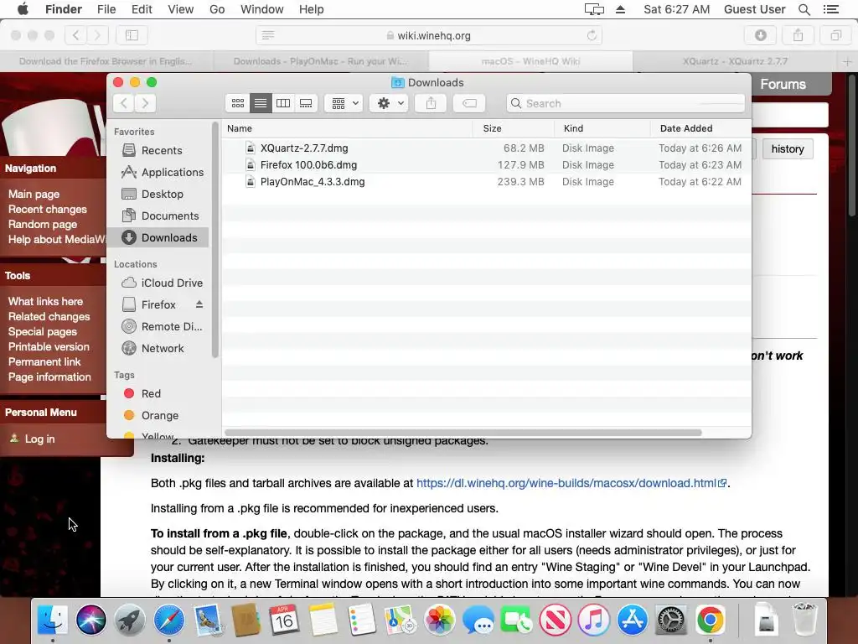The image size is (858, 644).
Task: Reload the Safari page
Action: 592,35
